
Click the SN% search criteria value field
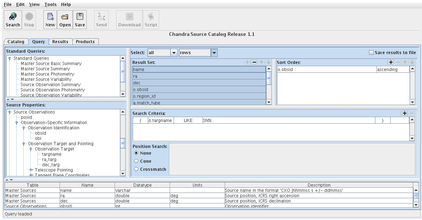click(x=288, y=120)
